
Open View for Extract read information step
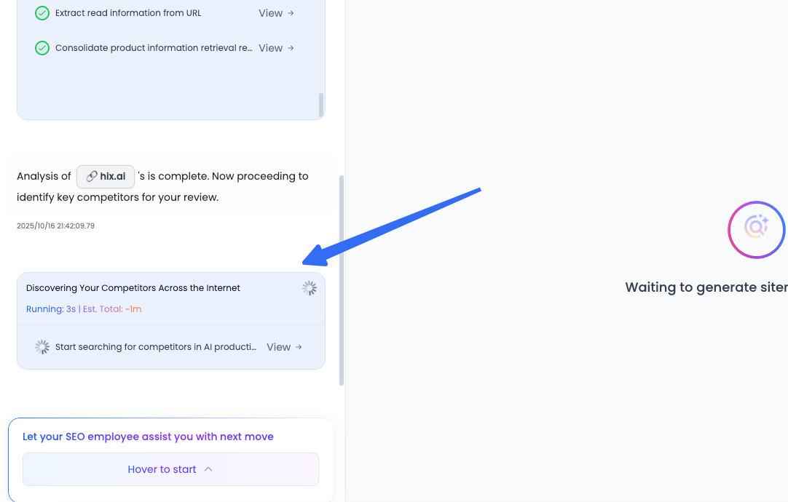[x=271, y=13]
